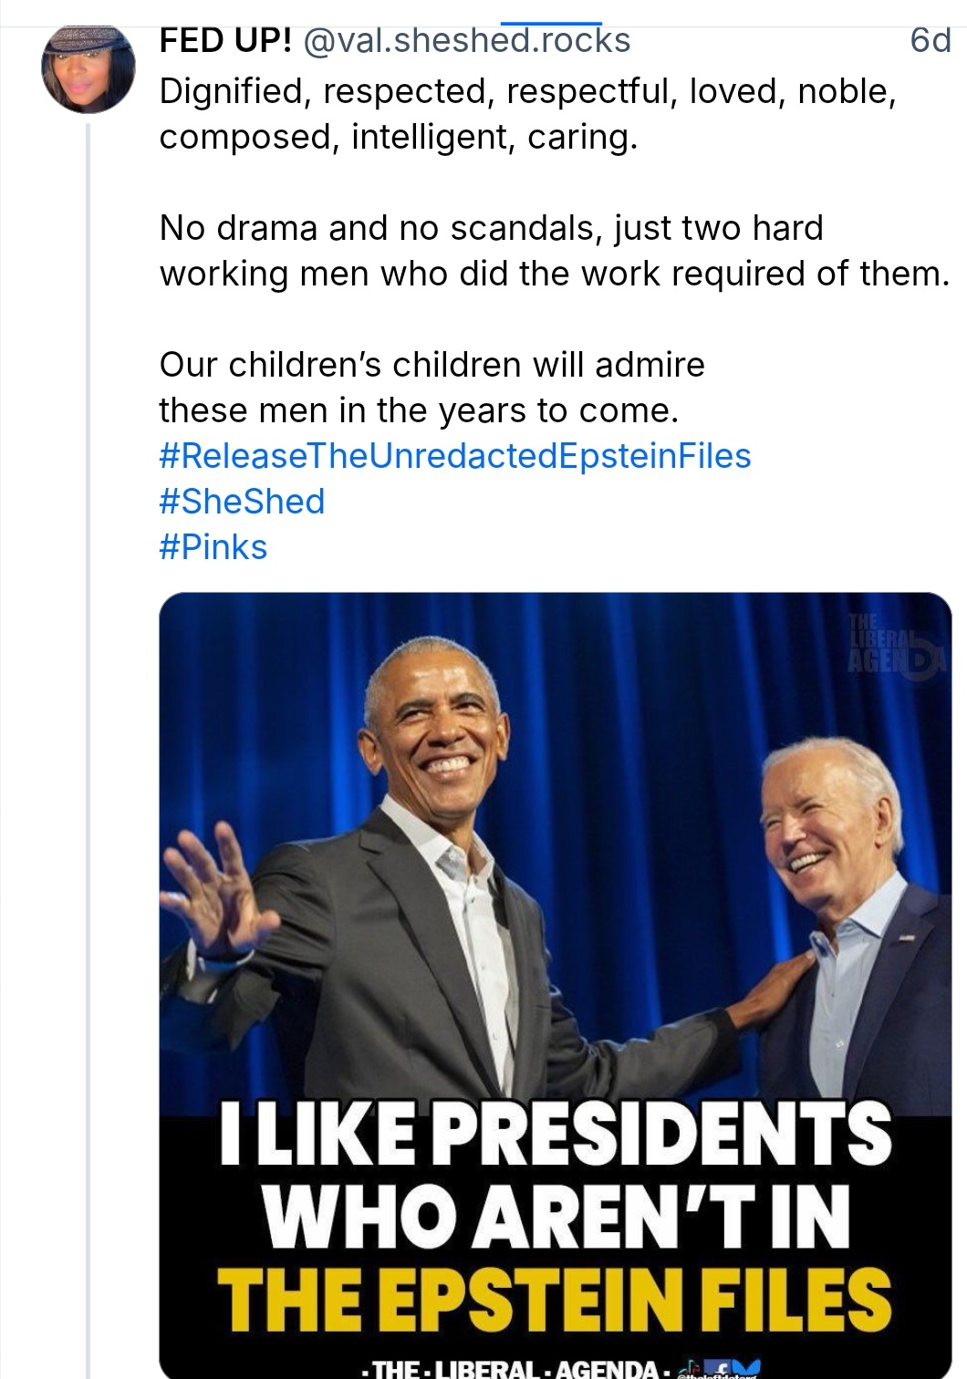Click the TikTok icon in image footer
The height and width of the screenshot is (1379, 967).
pyautogui.click(x=690, y=1365)
